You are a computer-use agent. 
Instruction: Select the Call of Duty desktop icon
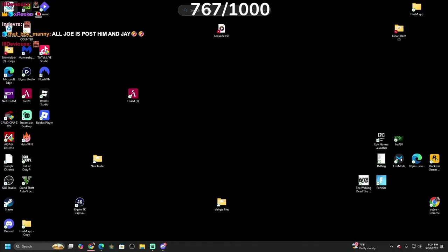(x=27, y=162)
